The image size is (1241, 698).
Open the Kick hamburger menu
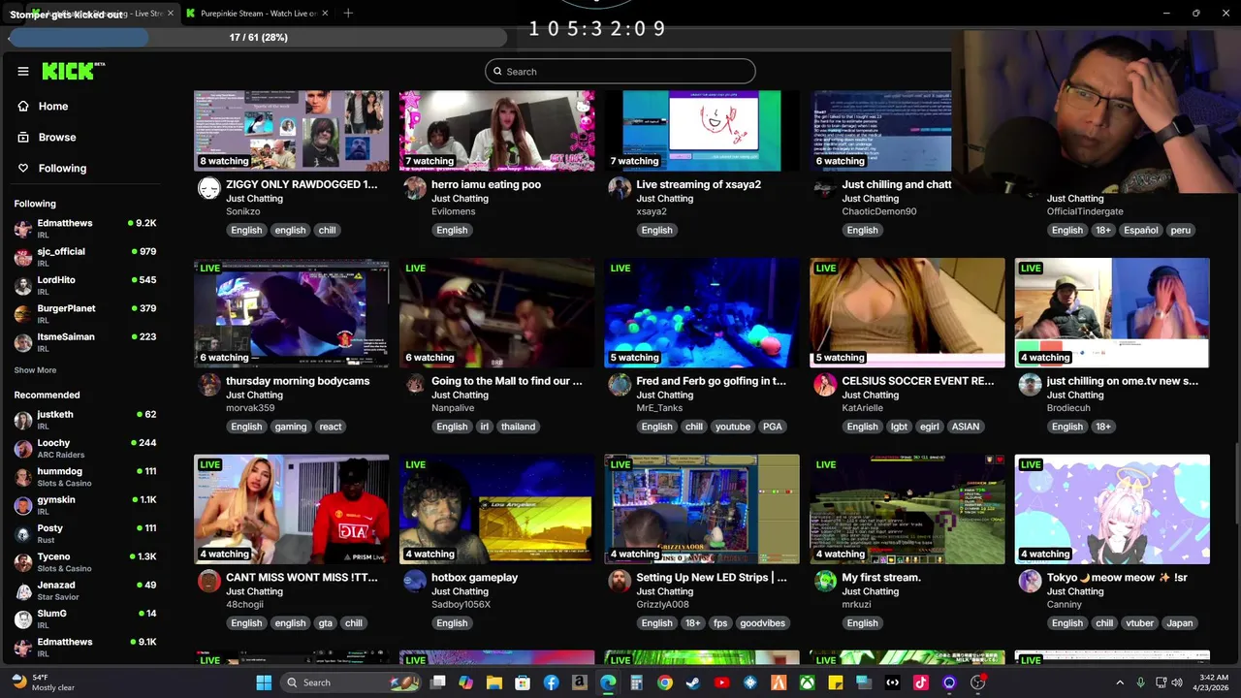[23, 71]
